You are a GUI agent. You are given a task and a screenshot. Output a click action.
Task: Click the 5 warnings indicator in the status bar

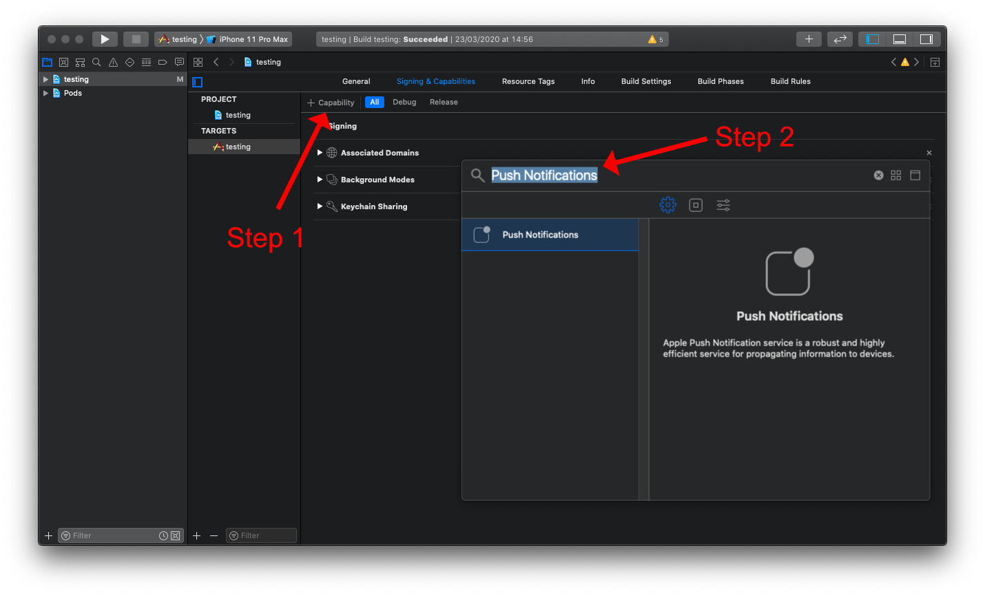tap(655, 39)
